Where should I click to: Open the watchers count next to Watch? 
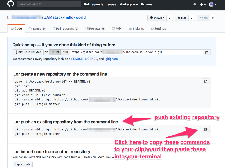pyautogui.click(x=170, y=18)
